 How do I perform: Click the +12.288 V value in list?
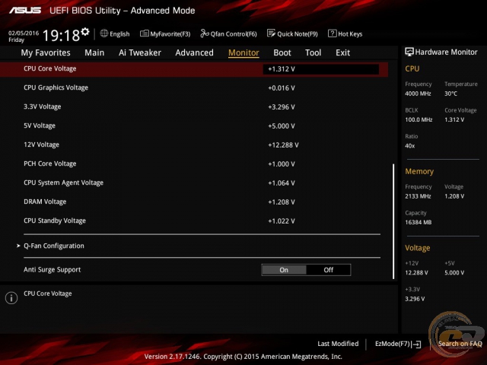coord(283,145)
